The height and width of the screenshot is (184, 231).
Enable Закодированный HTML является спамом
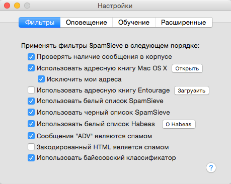pyautogui.click(x=31, y=147)
